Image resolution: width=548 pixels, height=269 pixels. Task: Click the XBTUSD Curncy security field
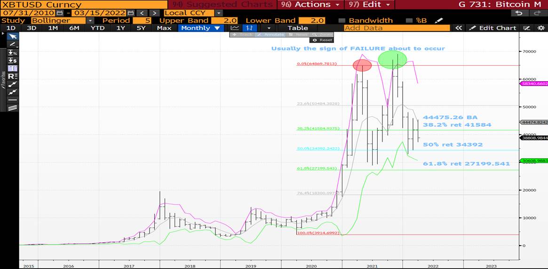pos(83,5)
